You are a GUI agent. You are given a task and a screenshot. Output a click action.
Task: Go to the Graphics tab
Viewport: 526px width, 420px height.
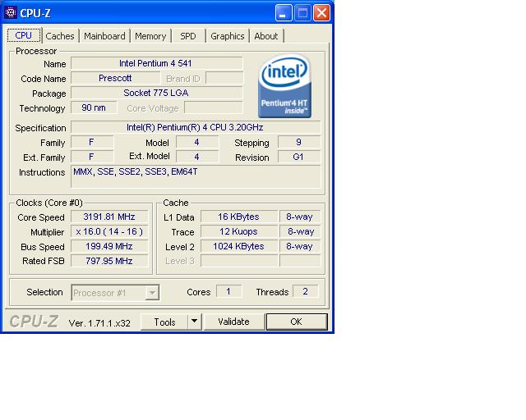pos(227,36)
